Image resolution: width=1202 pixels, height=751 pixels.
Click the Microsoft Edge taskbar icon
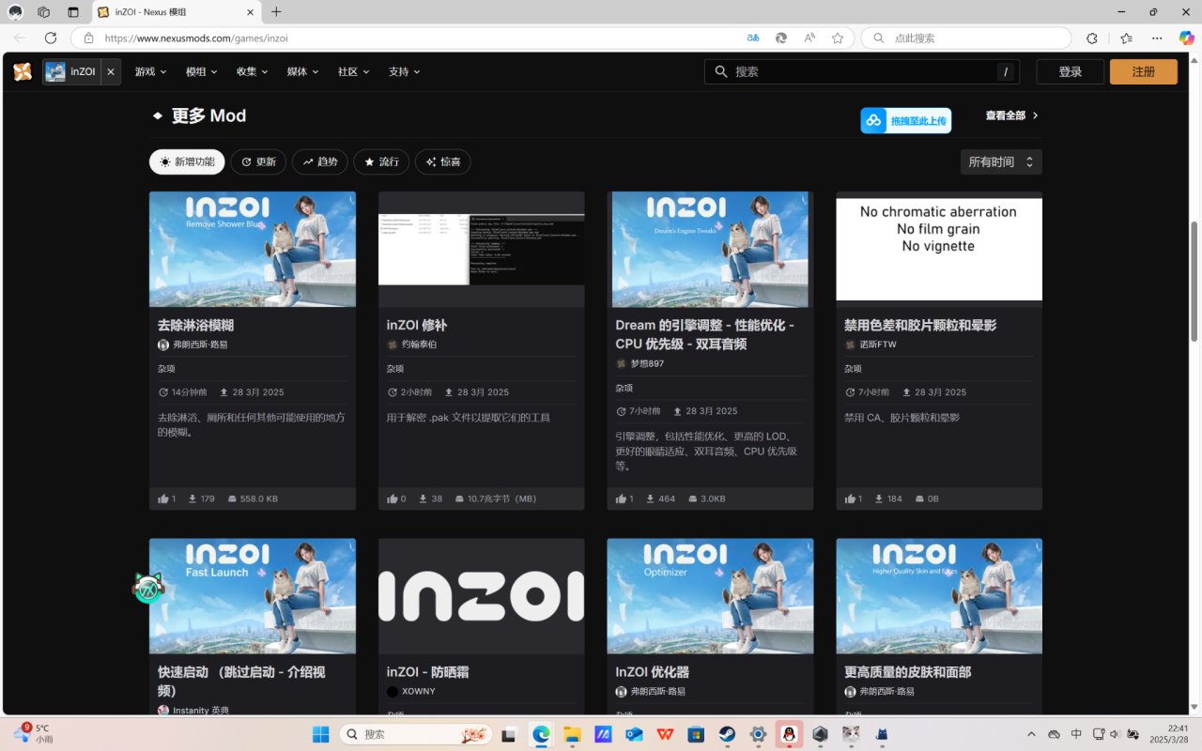tap(541, 734)
